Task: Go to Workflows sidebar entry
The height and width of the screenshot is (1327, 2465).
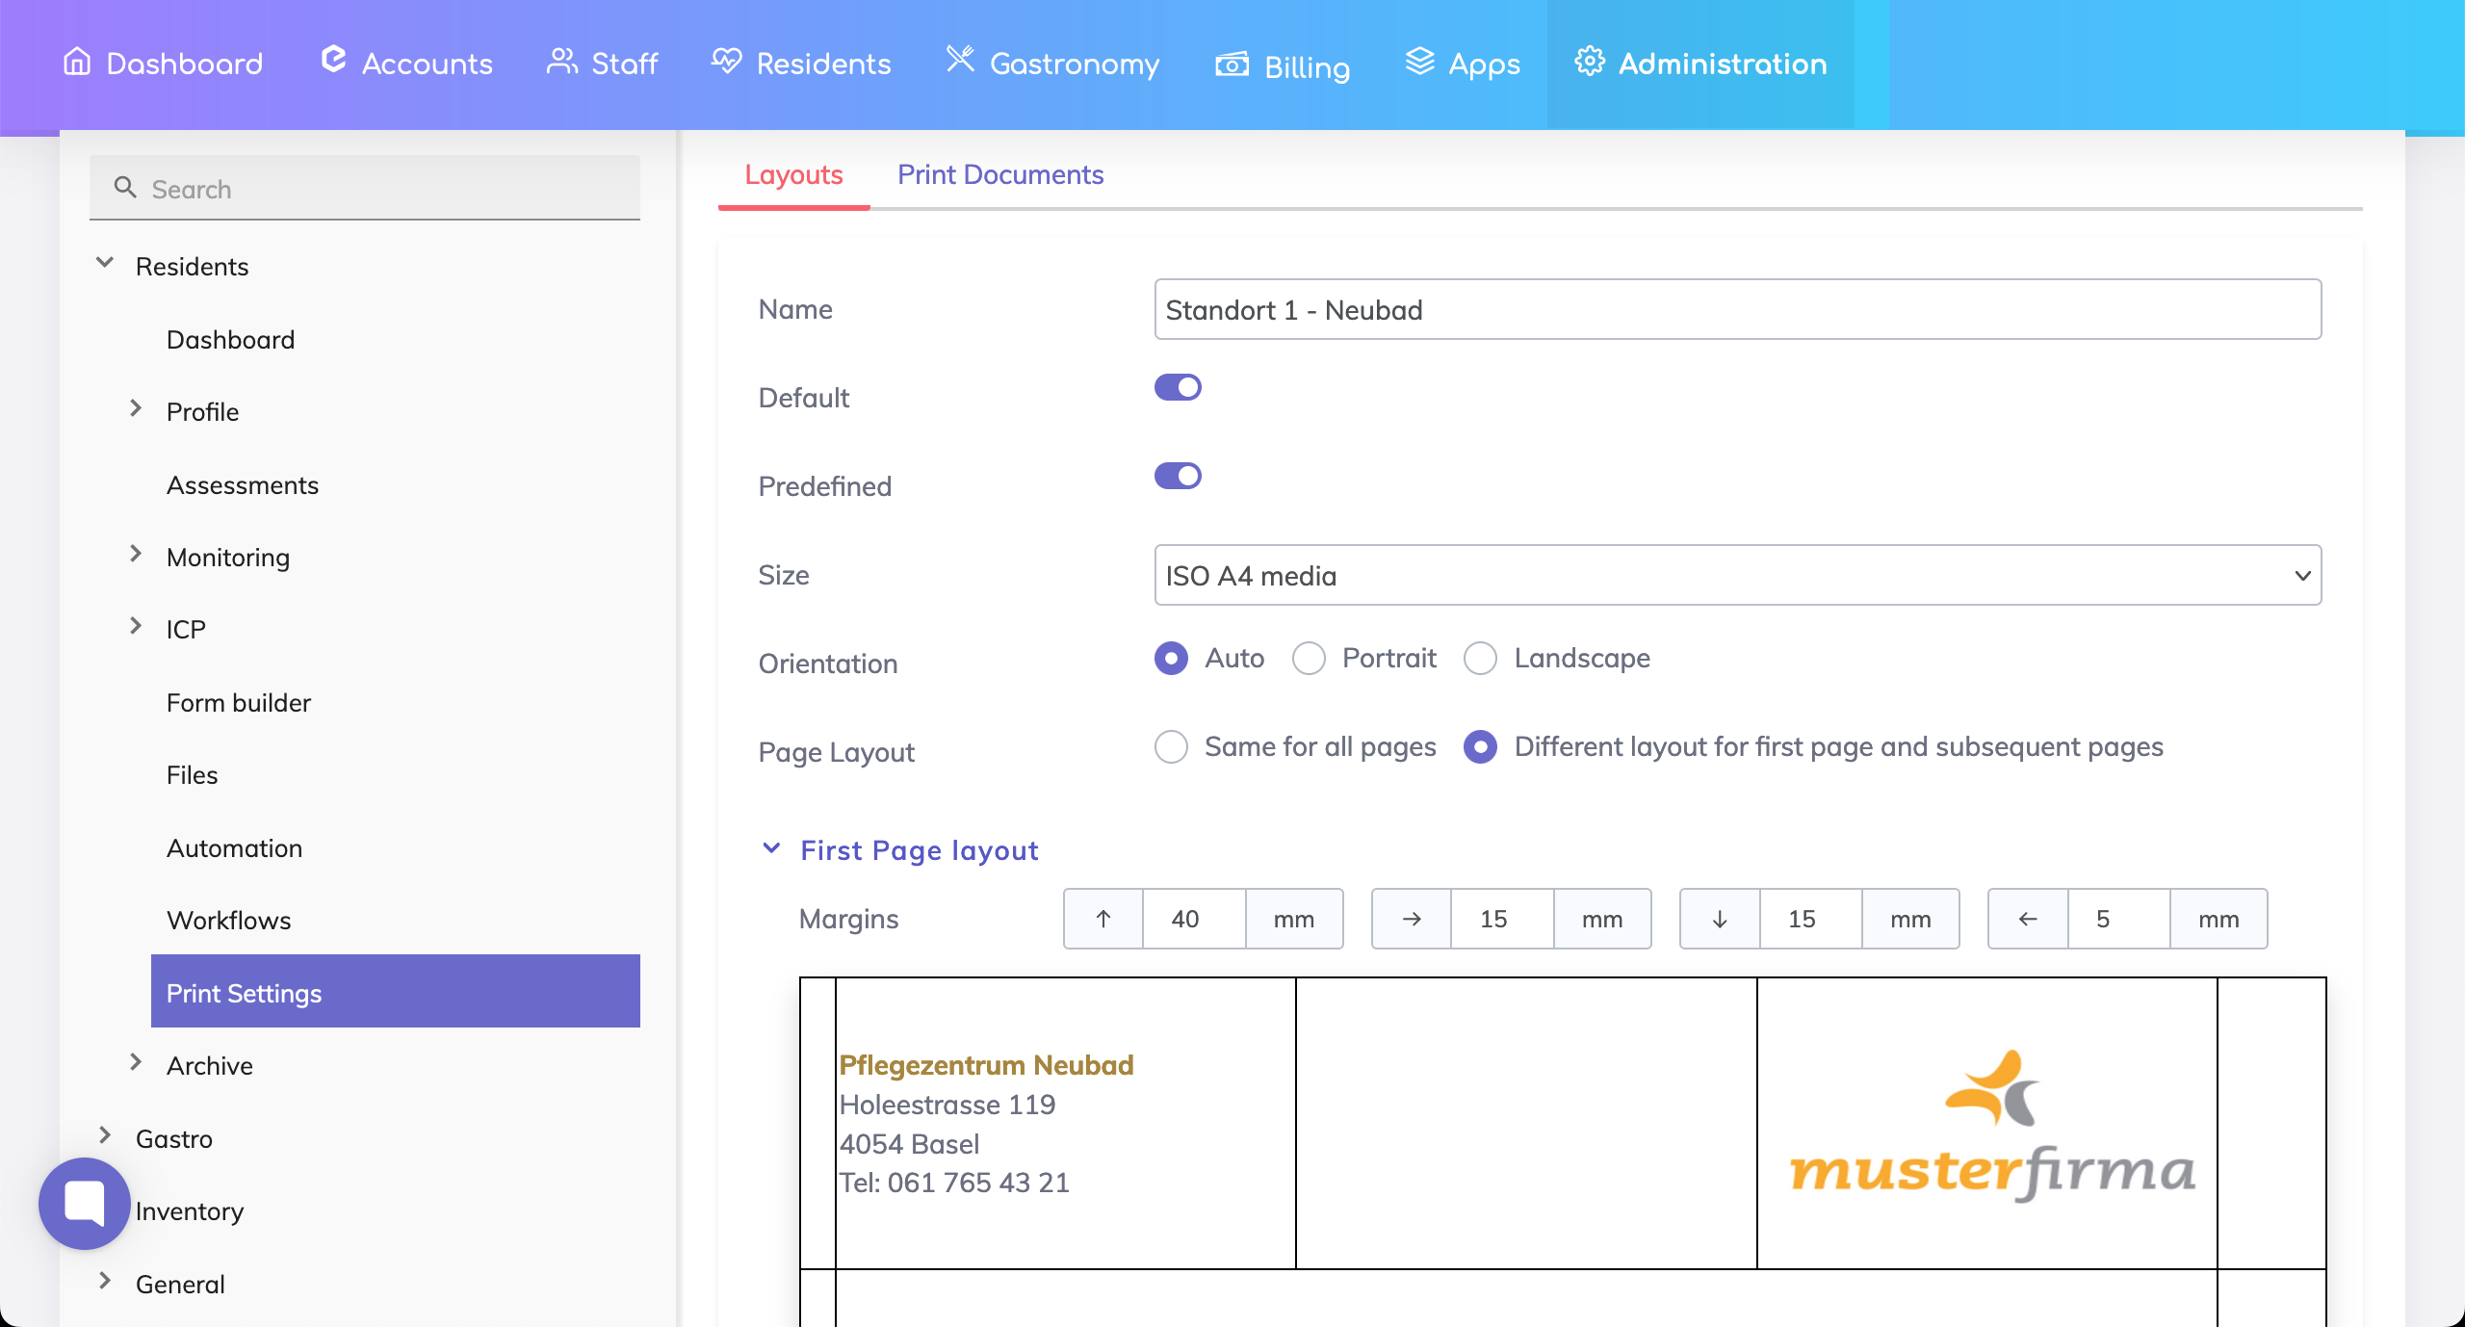Action: pyautogui.click(x=228, y=920)
